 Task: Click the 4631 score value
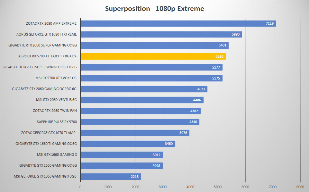coord(201,89)
